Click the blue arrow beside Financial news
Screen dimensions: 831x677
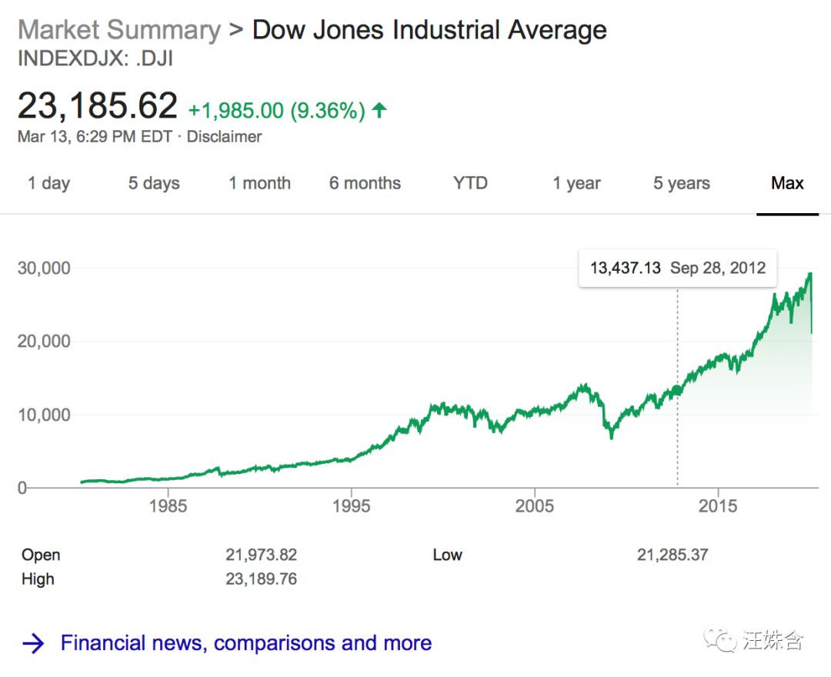point(34,644)
